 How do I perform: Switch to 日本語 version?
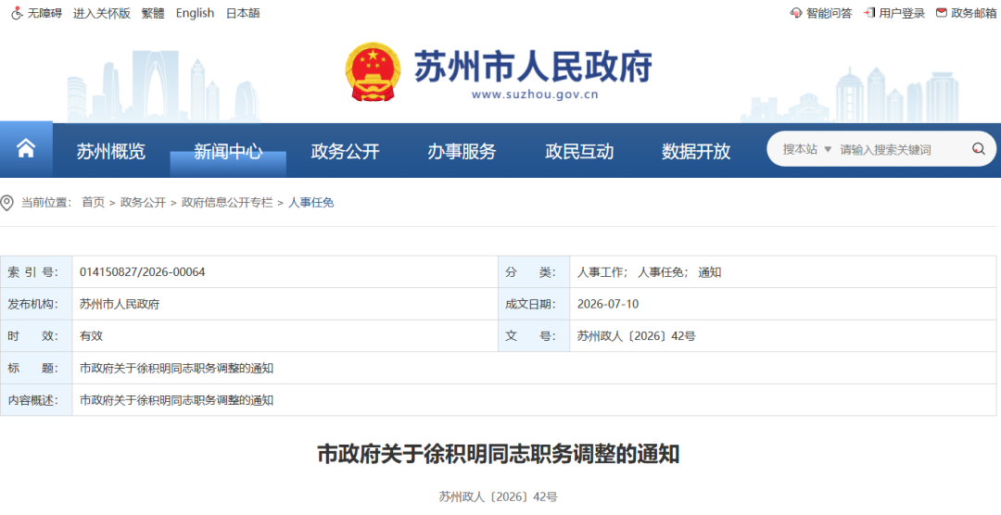(x=243, y=13)
